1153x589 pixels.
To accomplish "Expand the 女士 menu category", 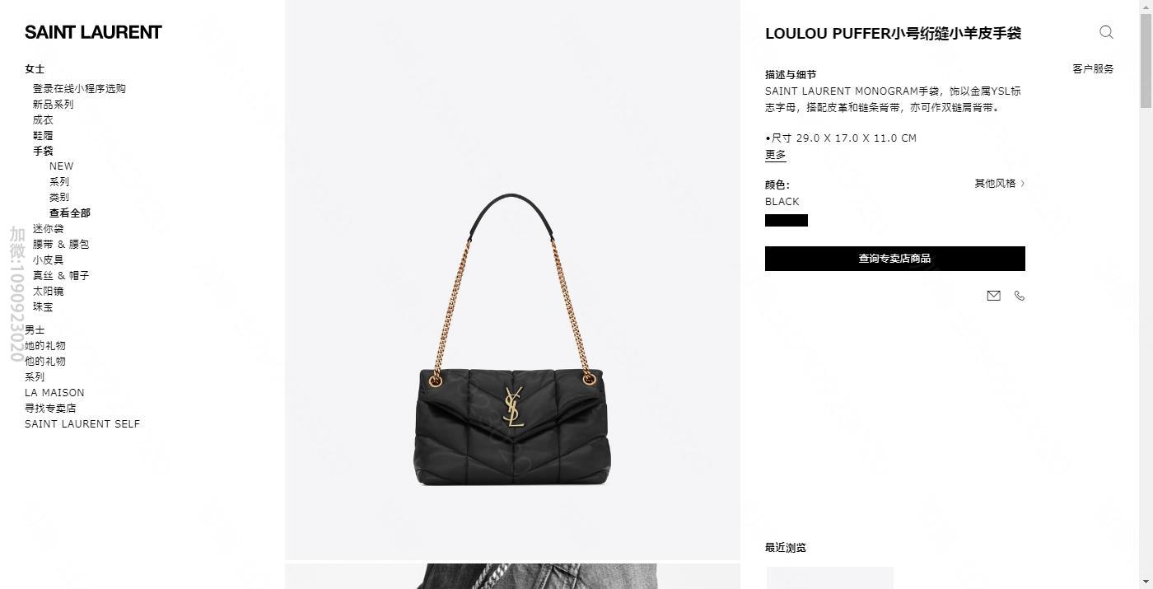I will click(35, 69).
